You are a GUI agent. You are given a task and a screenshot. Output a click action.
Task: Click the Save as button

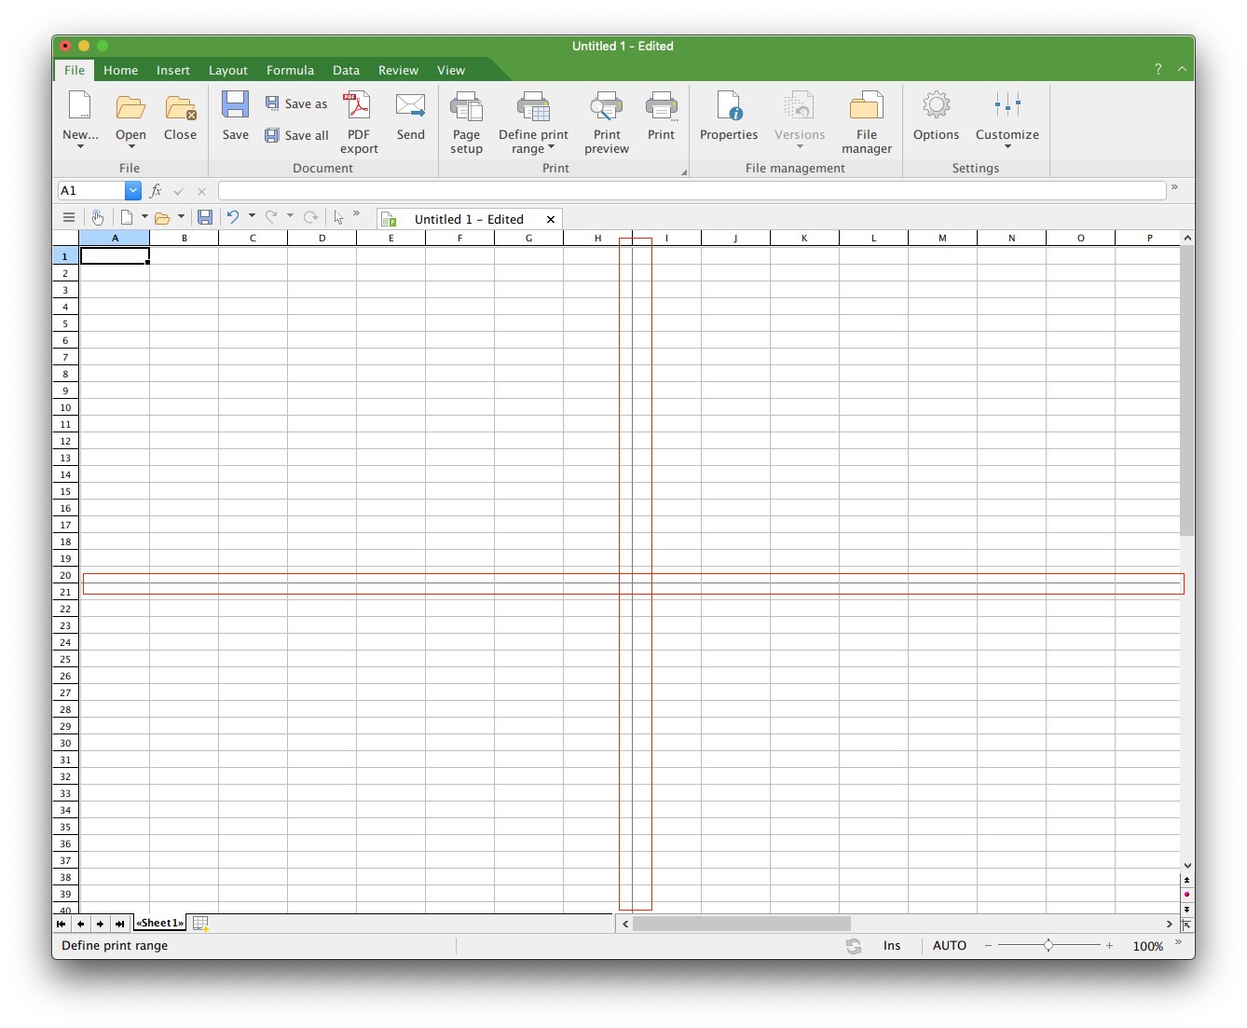296,104
